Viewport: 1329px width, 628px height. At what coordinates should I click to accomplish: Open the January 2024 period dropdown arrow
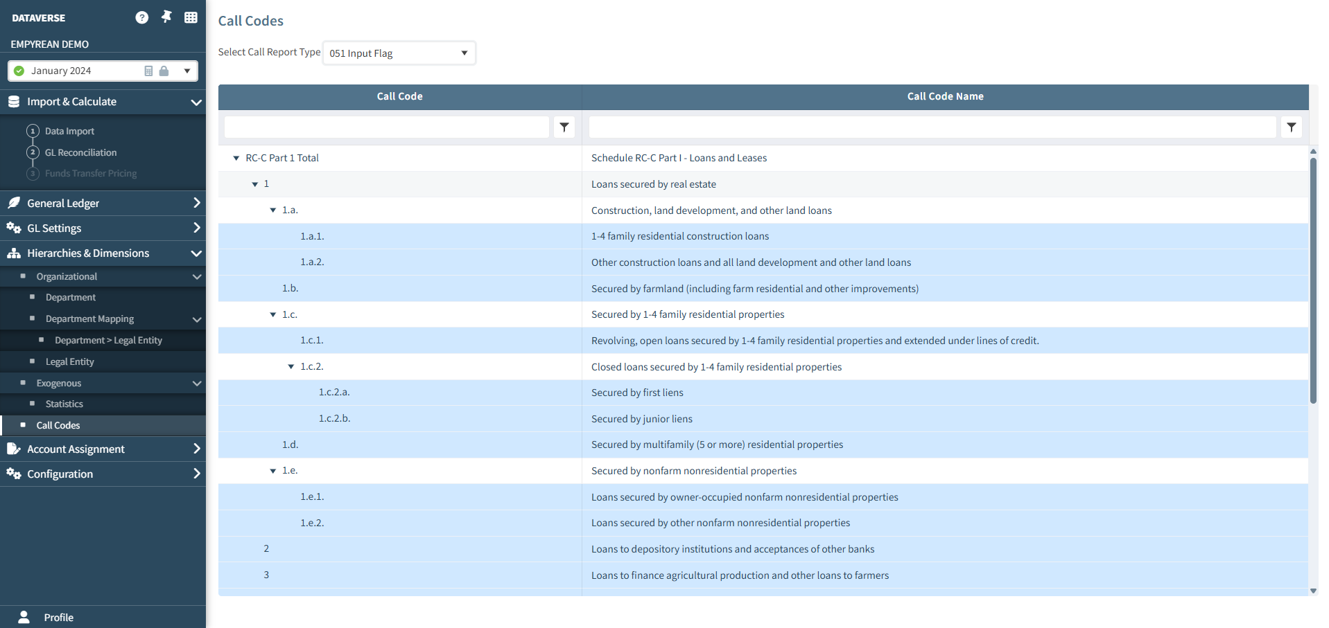pos(187,71)
